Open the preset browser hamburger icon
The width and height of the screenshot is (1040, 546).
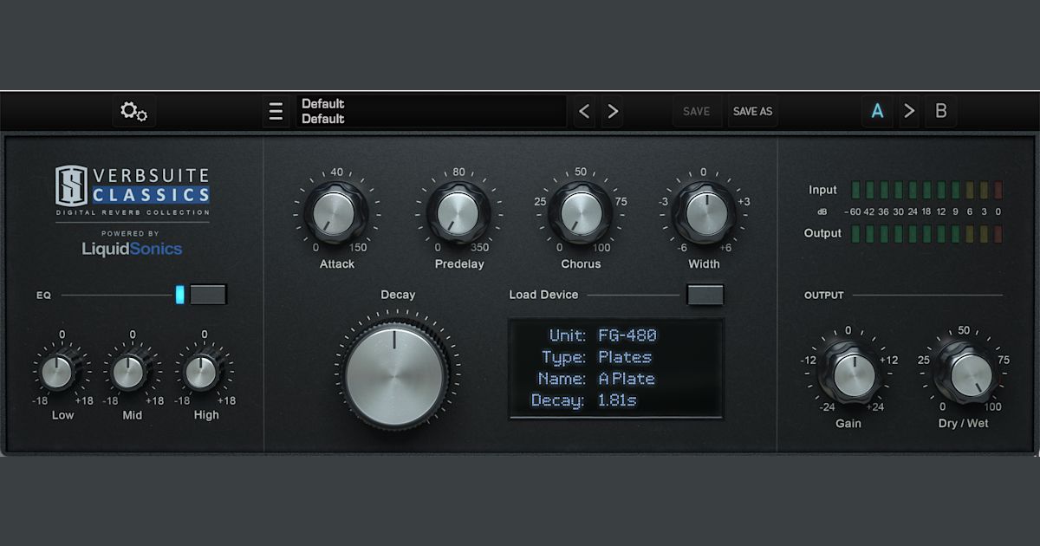276,111
